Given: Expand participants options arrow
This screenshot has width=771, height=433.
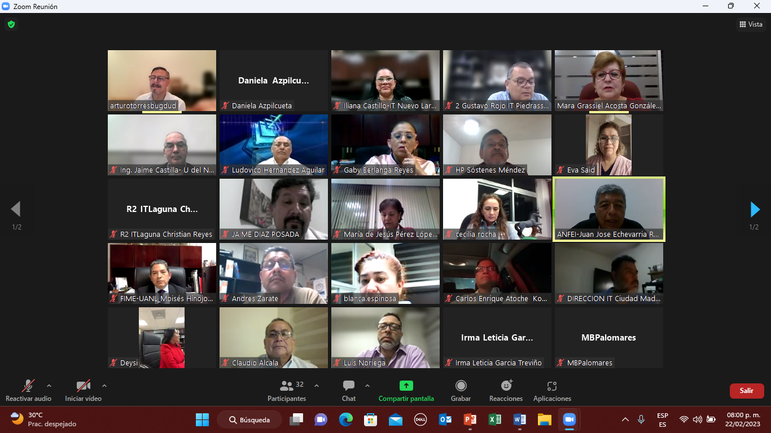Looking at the screenshot, I should coord(317,386).
